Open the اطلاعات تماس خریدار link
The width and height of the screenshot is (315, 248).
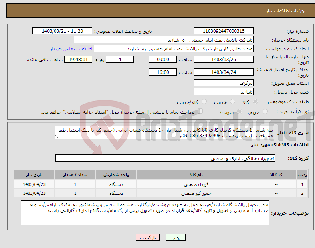pyautogui.click(x=71, y=49)
